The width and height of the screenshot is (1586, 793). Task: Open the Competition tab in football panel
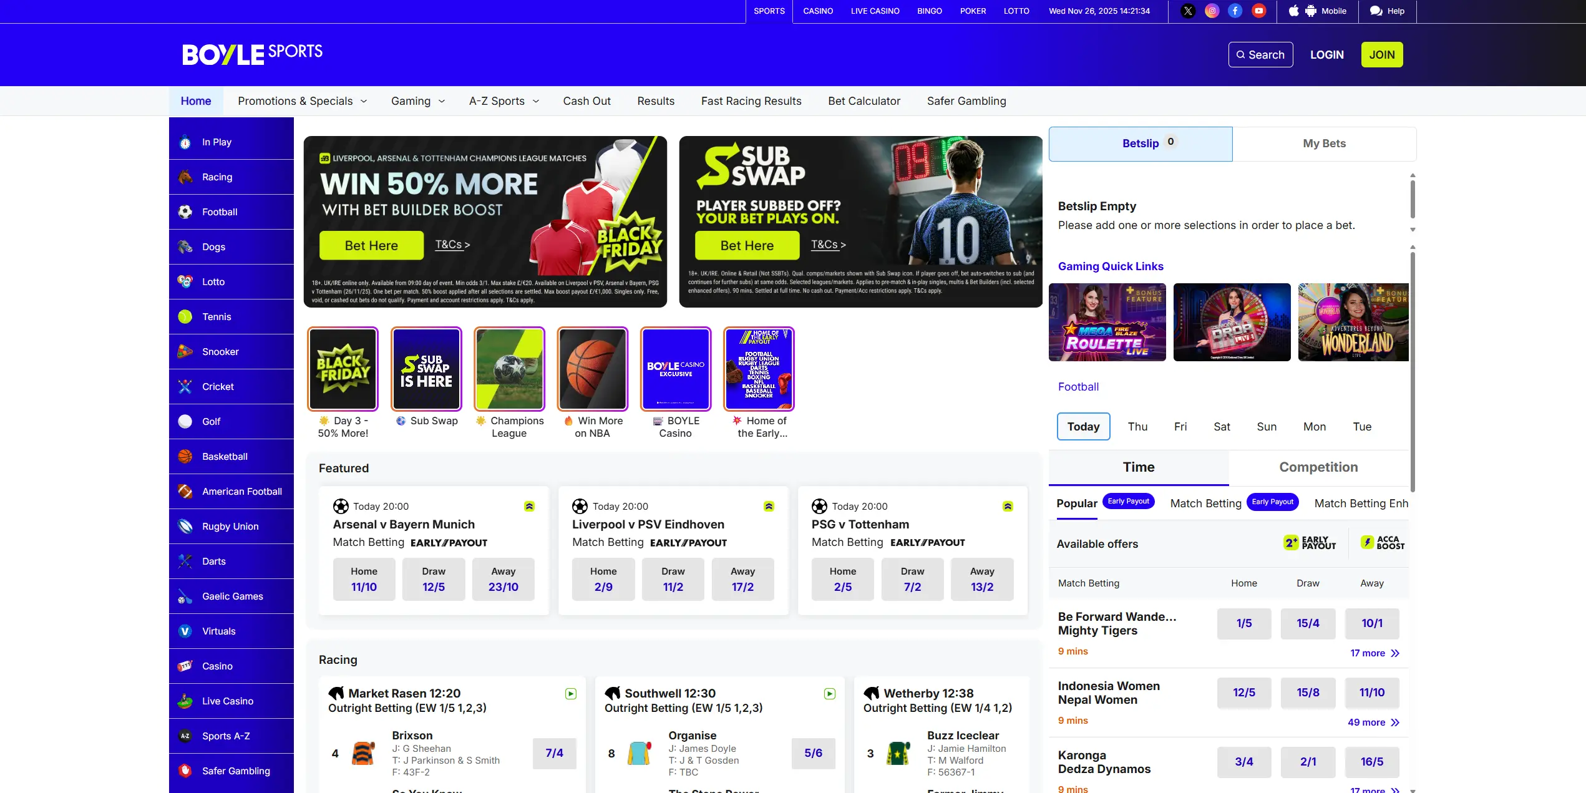[x=1318, y=467]
